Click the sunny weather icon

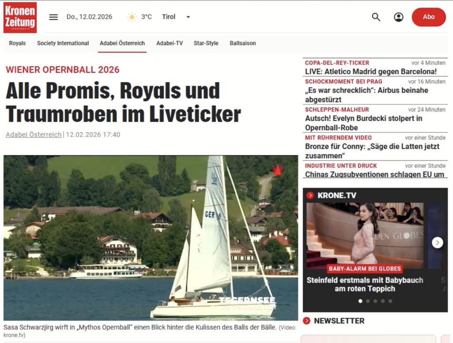point(132,17)
